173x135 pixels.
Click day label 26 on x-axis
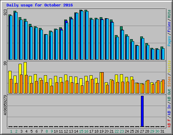click(137, 131)
